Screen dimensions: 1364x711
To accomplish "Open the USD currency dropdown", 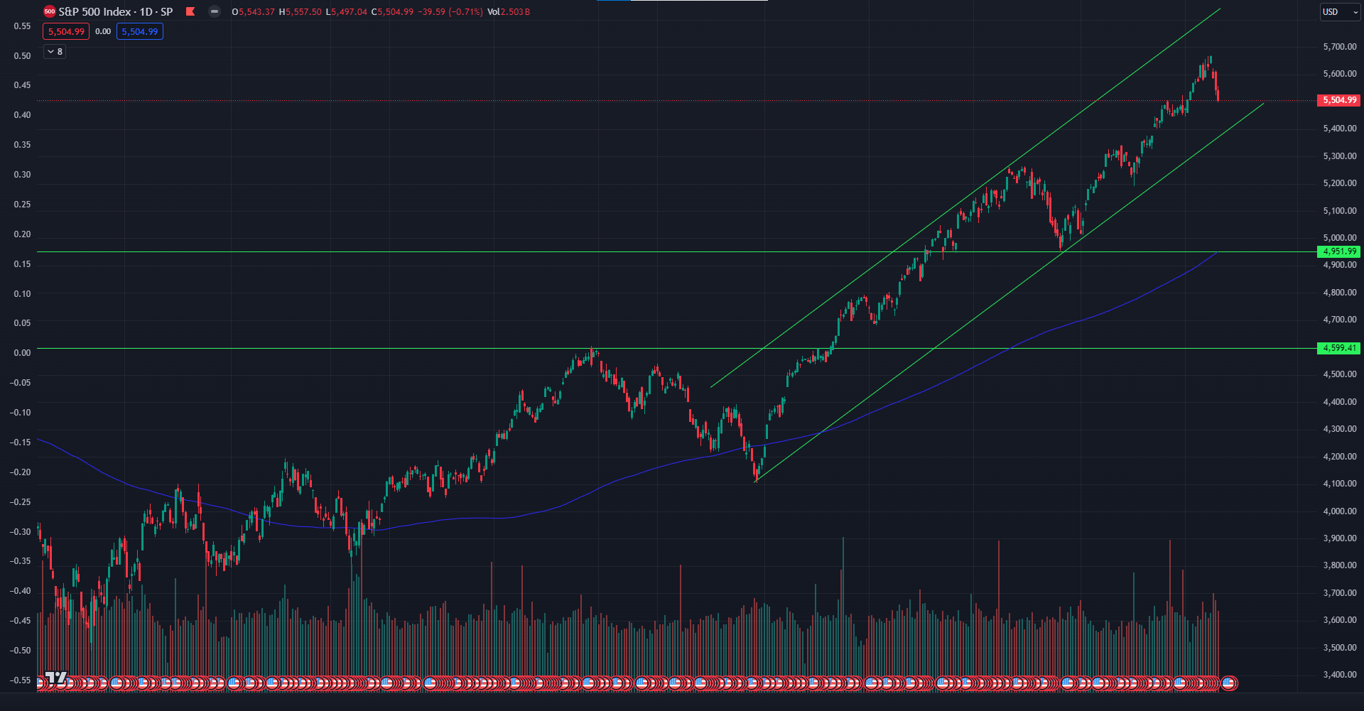I will (x=1339, y=12).
